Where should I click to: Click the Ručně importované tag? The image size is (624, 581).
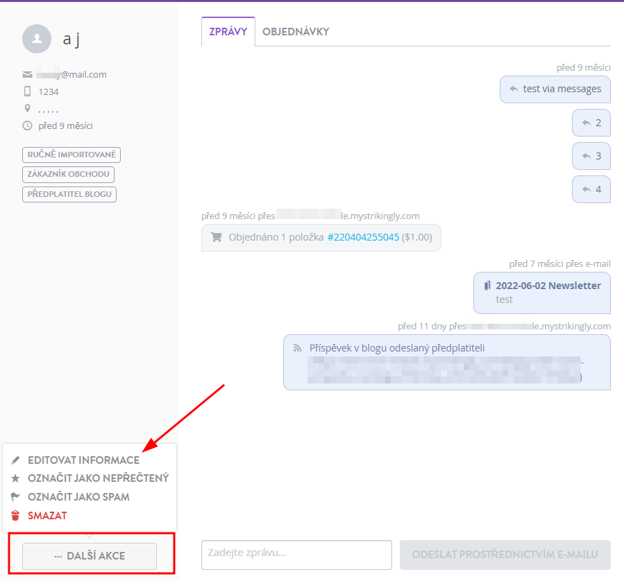71,155
